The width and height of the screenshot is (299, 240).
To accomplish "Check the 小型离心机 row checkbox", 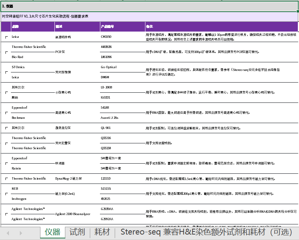I will click(7, 93).
